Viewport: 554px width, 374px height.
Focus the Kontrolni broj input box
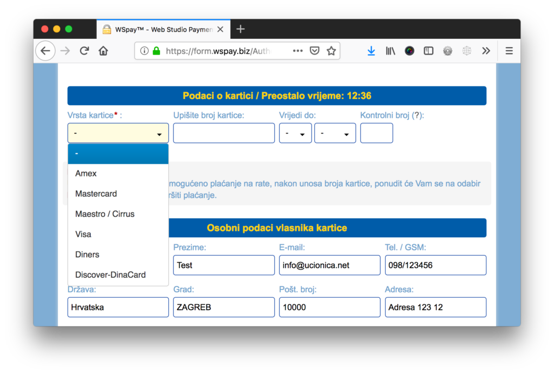tap(377, 133)
